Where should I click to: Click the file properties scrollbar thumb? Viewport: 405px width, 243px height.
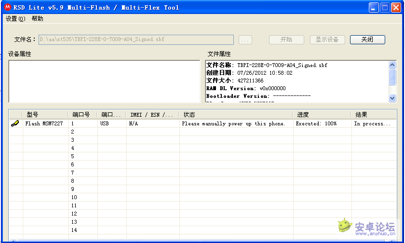click(x=392, y=77)
